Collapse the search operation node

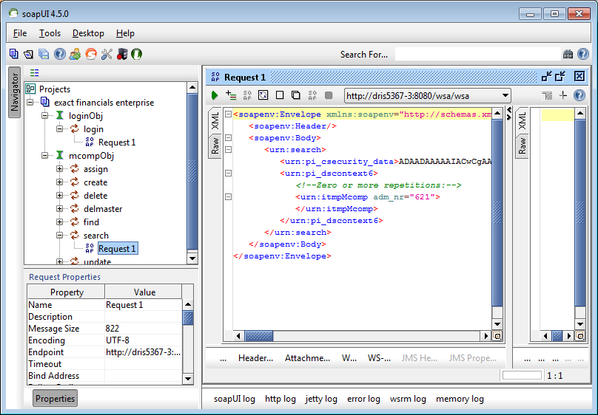coord(59,235)
